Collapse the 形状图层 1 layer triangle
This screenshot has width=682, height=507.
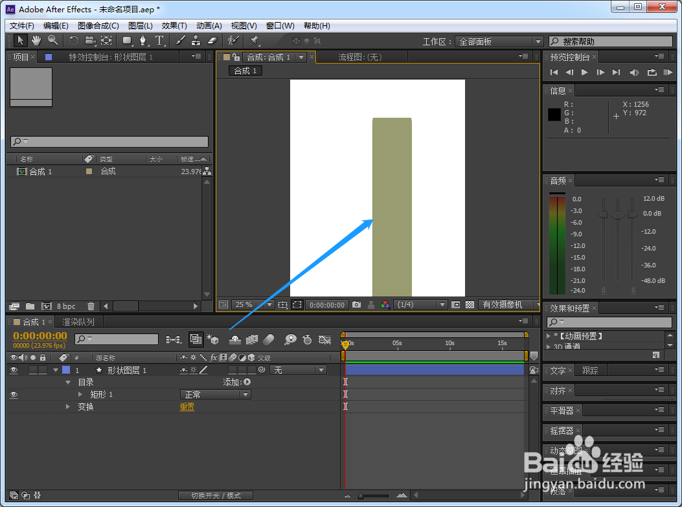click(x=56, y=370)
